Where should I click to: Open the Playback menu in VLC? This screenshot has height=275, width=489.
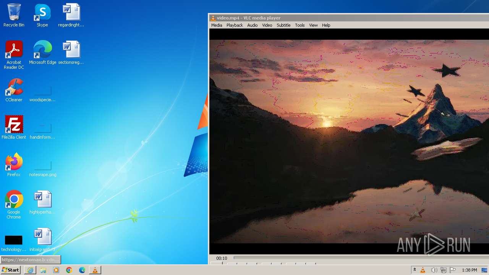(x=235, y=25)
